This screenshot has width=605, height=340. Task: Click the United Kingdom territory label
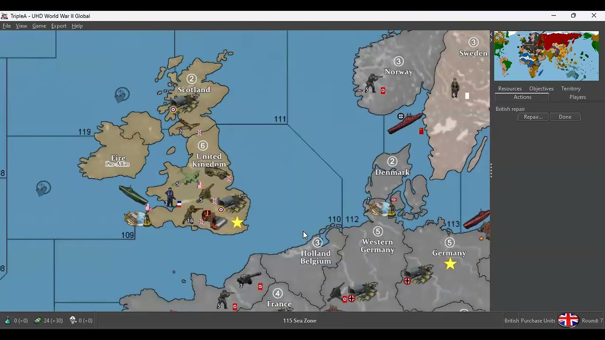tap(208, 160)
